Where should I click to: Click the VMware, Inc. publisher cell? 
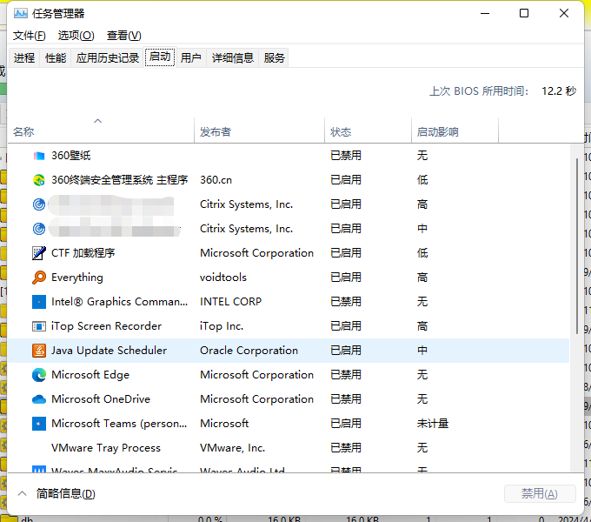(233, 448)
